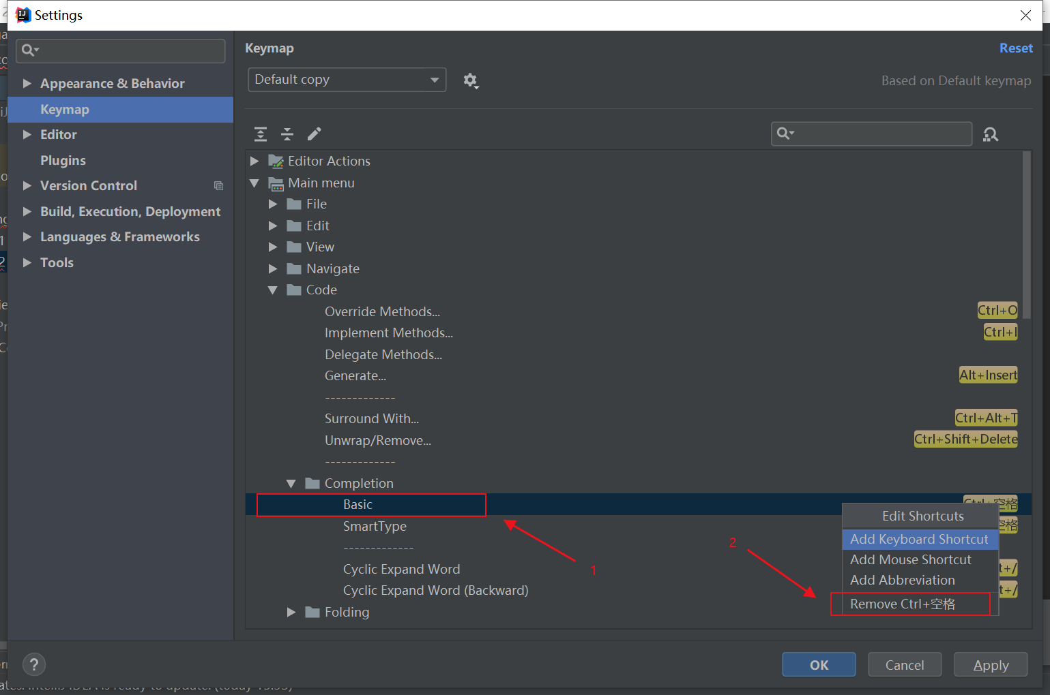Click the keymap action search field
This screenshot has width=1050, height=695.
pos(872,134)
